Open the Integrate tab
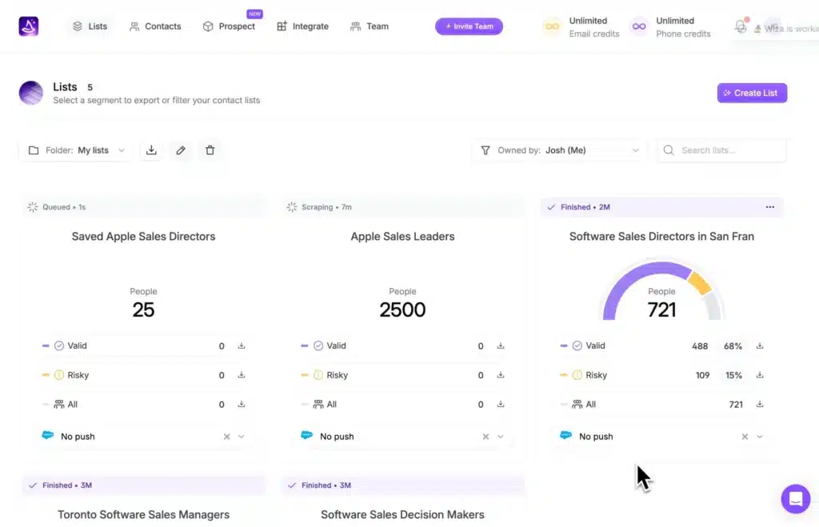The width and height of the screenshot is (819, 527). pos(303,26)
